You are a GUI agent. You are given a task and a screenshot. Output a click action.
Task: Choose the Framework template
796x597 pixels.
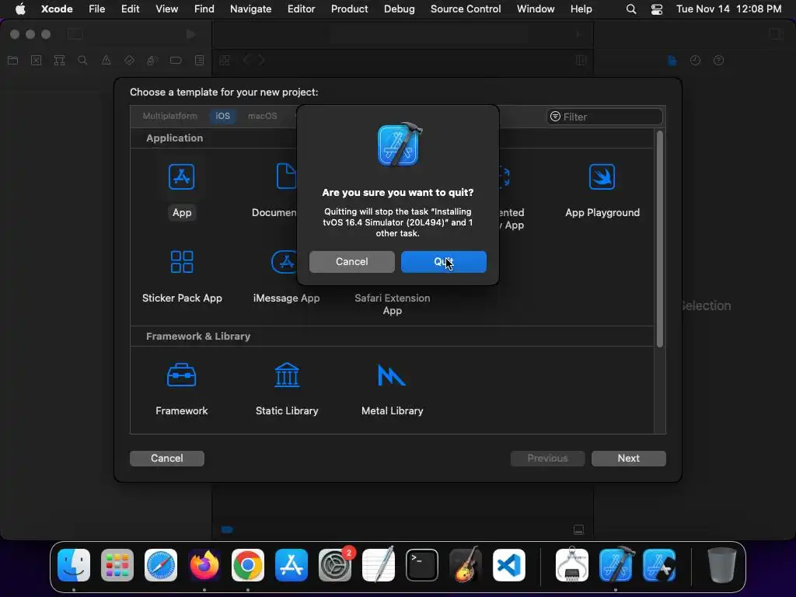point(182,389)
